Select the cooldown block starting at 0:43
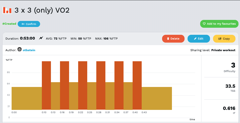 [x=157, y=98]
